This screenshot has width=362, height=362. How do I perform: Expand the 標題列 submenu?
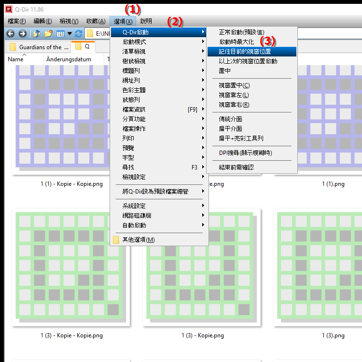(159, 70)
